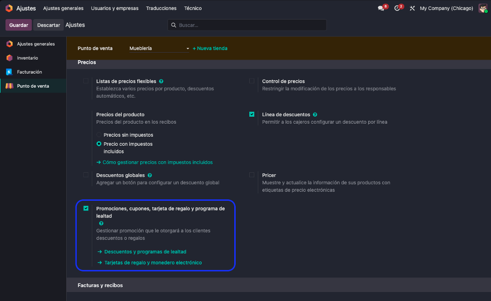
Task: Select the Precios sin impuestos radio option
Action: tap(99, 135)
